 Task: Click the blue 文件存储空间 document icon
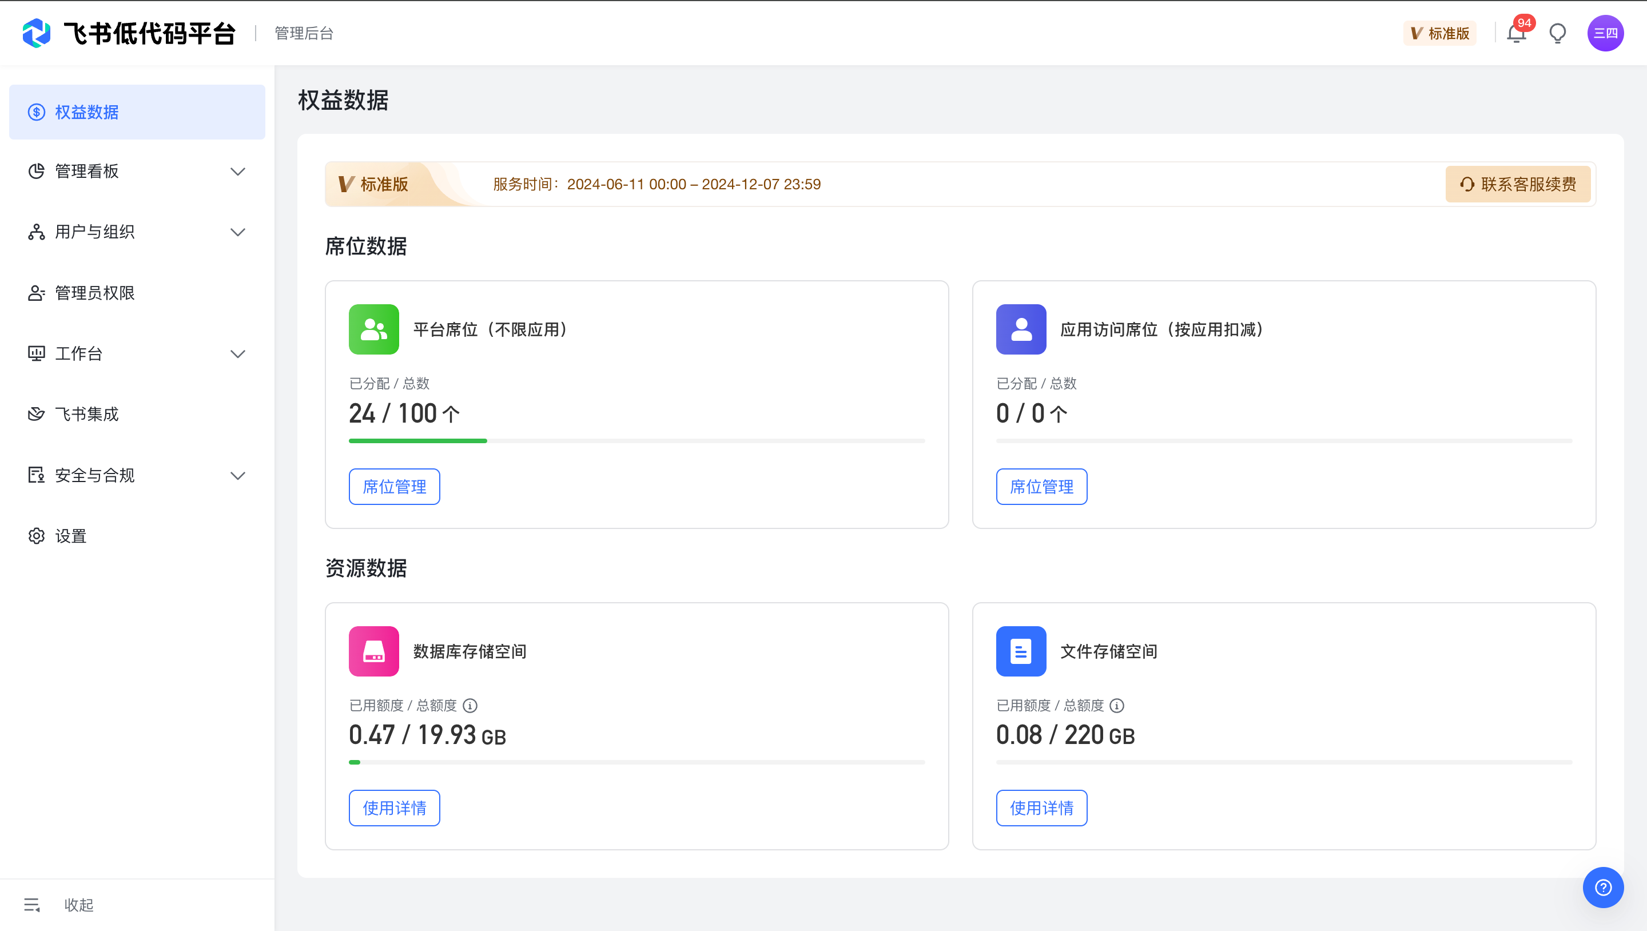[1020, 651]
